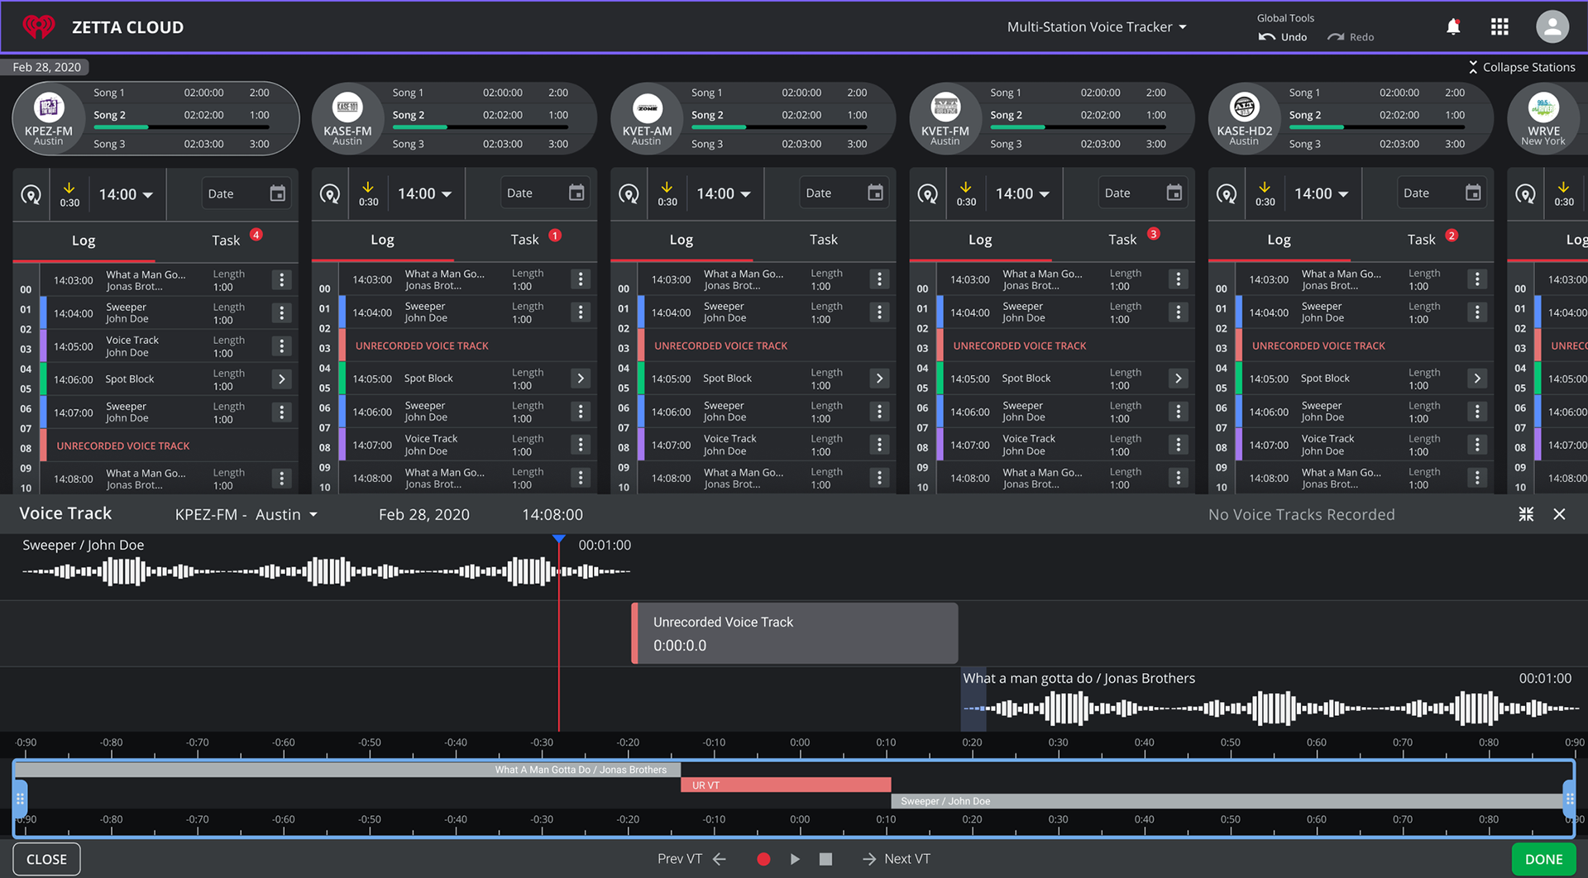This screenshot has height=878, width=1588.
Task: Click the Redo global tool
Action: pyautogui.click(x=1351, y=37)
